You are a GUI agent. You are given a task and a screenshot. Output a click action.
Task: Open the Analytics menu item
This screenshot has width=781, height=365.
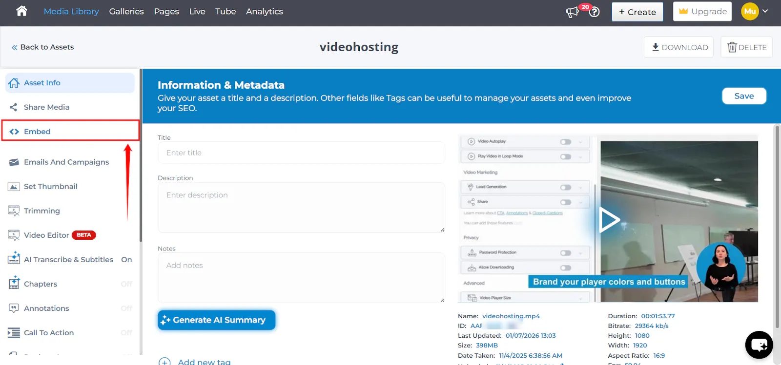click(x=265, y=11)
